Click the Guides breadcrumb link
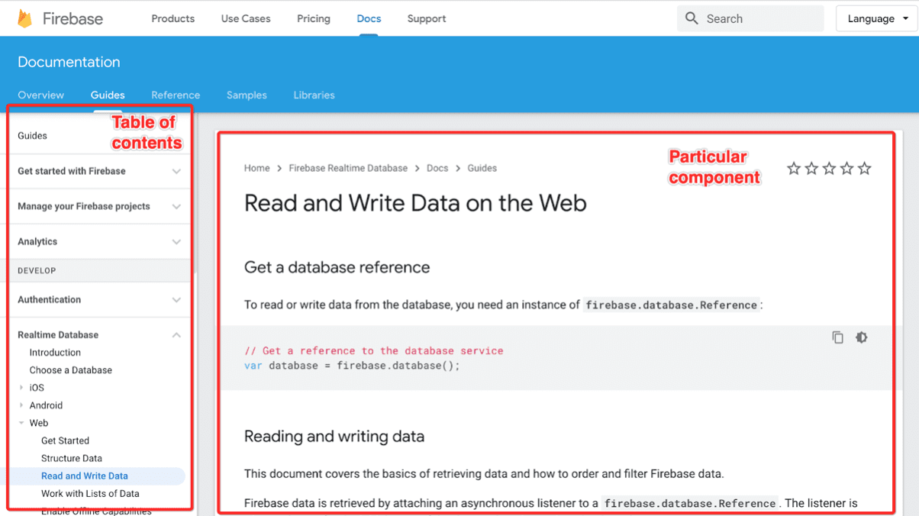The height and width of the screenshot is (516, 919). coord(482,168)
